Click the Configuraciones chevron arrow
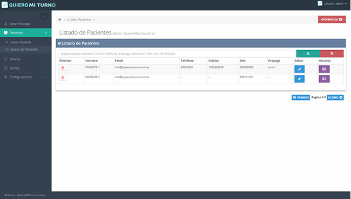Viewport: 351px width, 199px height. coord(46,77)
